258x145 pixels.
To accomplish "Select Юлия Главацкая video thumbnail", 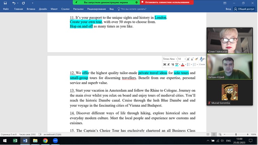I will [230, 40].
